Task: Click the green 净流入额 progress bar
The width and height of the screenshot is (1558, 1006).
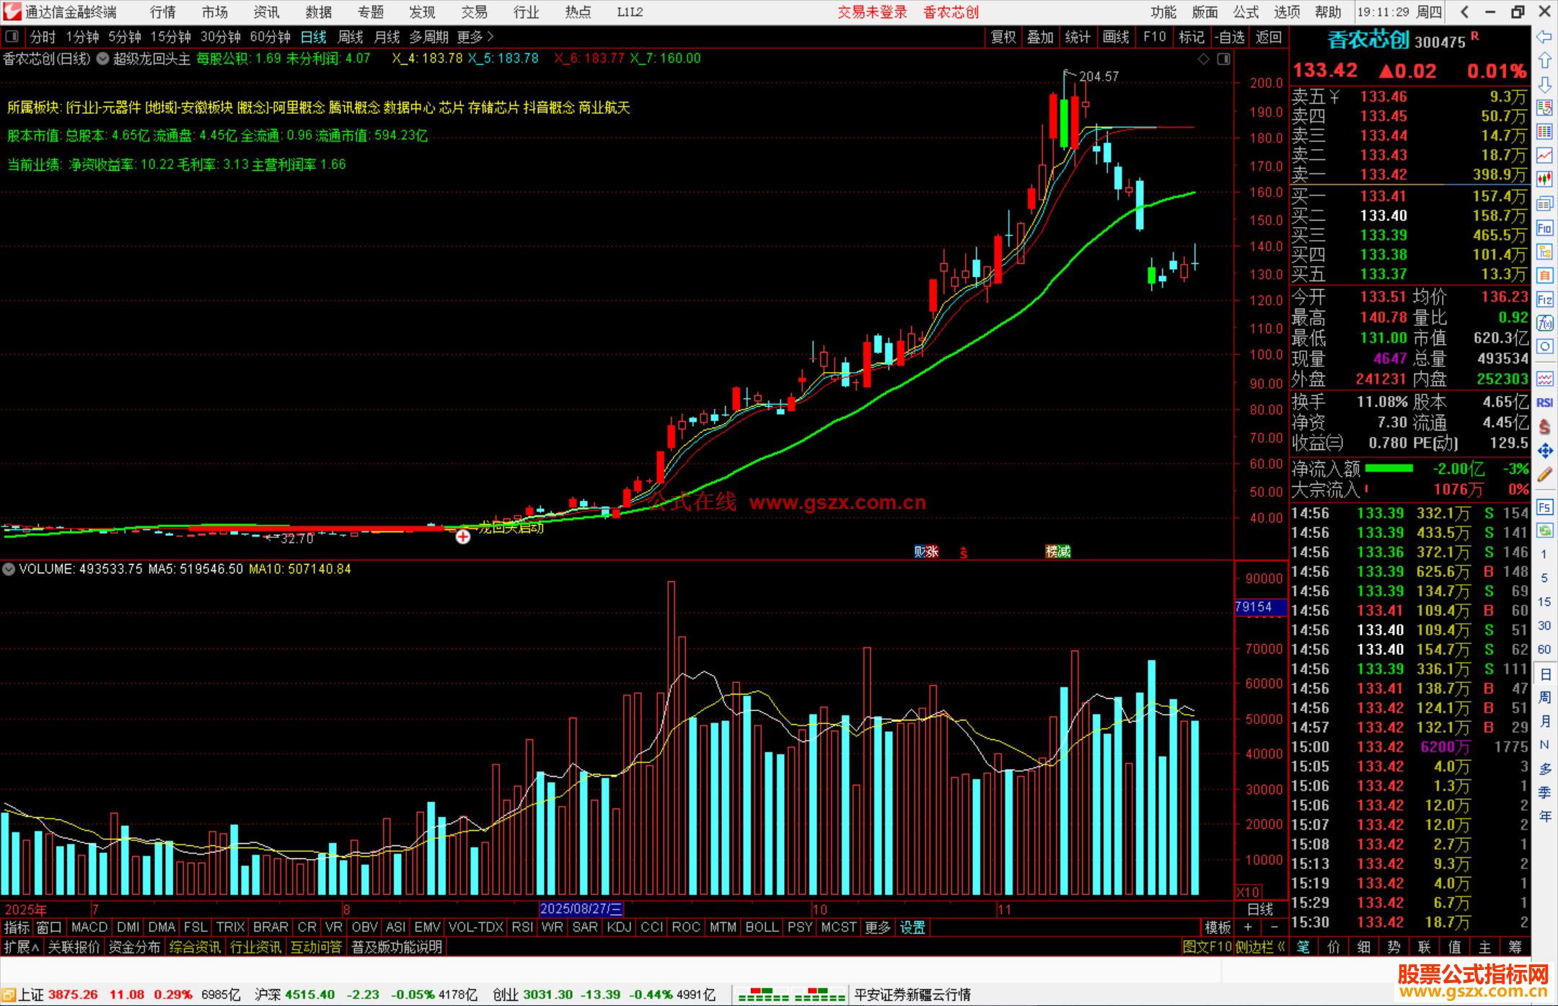Action: pyautogui.click(x=1389, y=469)
